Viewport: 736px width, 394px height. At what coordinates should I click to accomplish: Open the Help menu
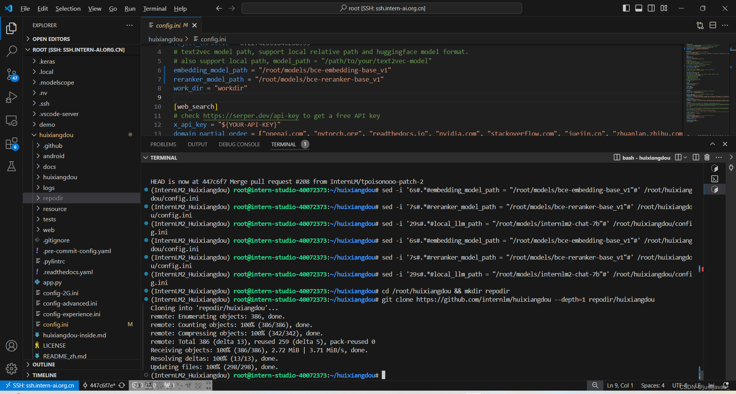pos(180,8)
